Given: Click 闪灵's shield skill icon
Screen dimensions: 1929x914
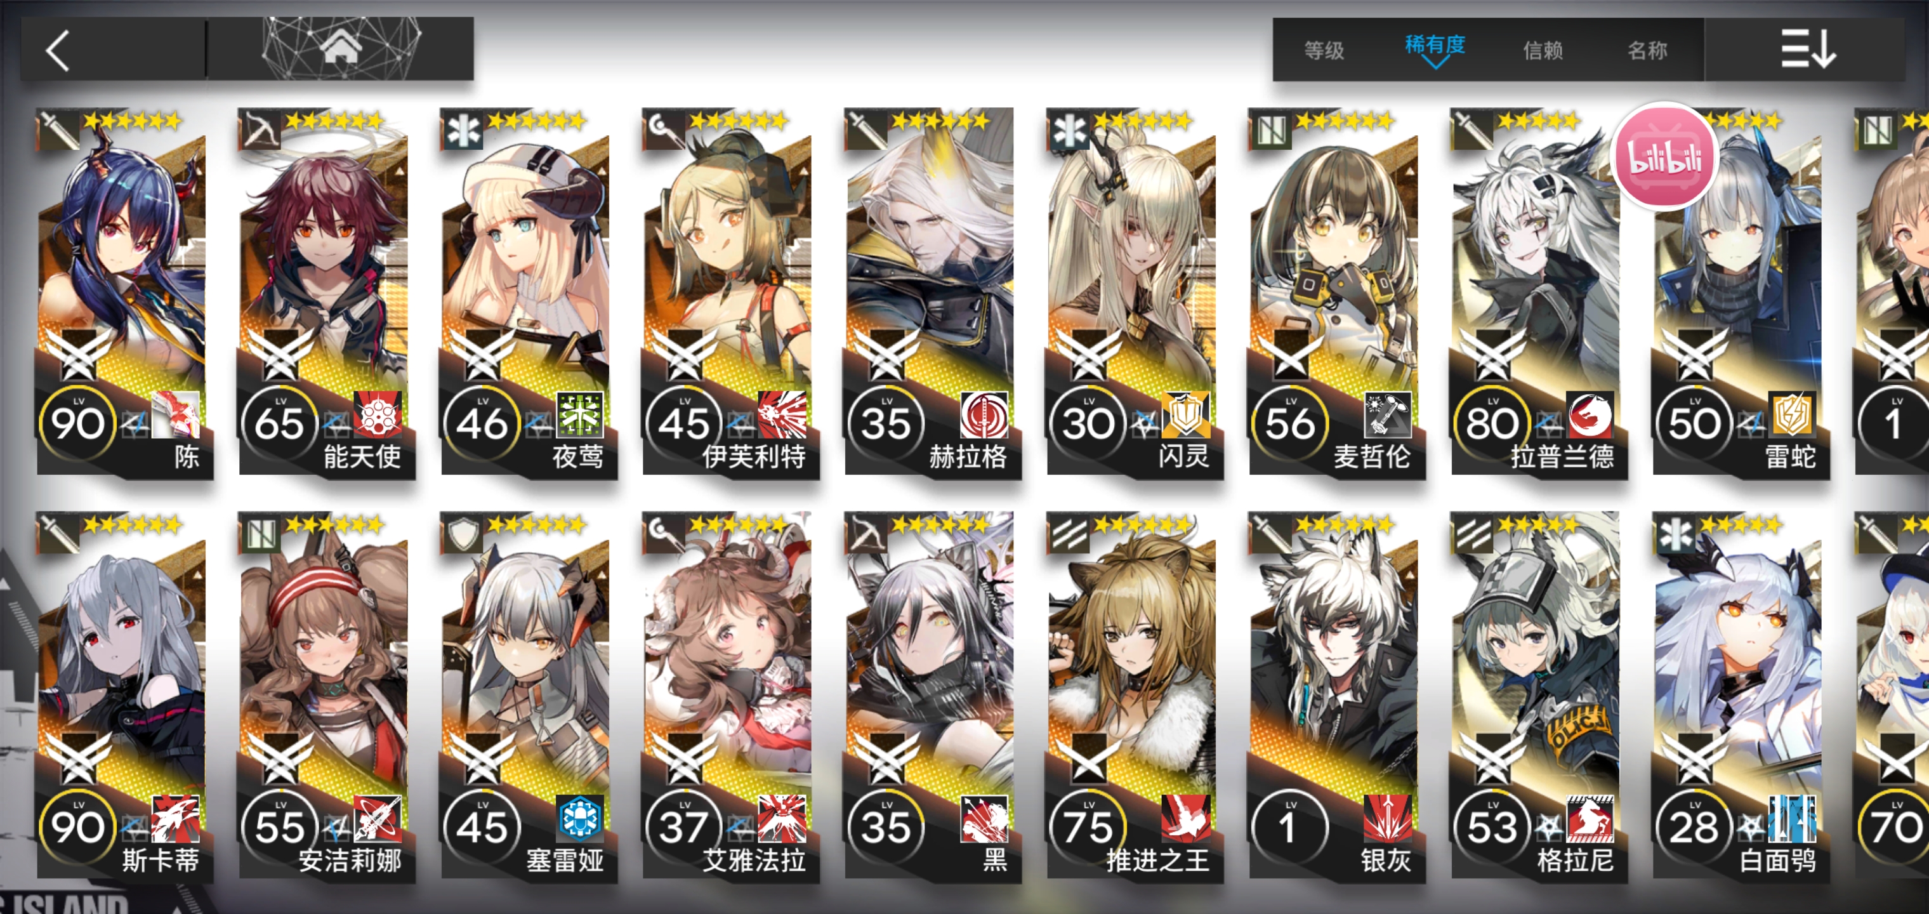Looking at the screenshot, I should [x=1185, y=414].
